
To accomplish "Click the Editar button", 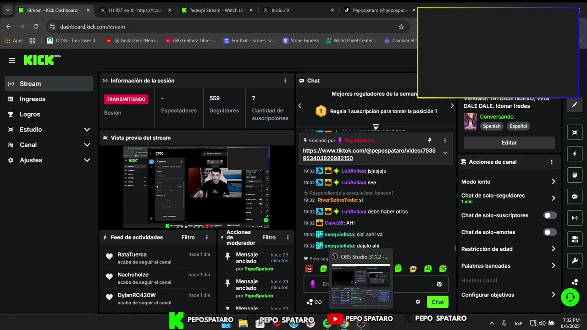I will 509,143.
